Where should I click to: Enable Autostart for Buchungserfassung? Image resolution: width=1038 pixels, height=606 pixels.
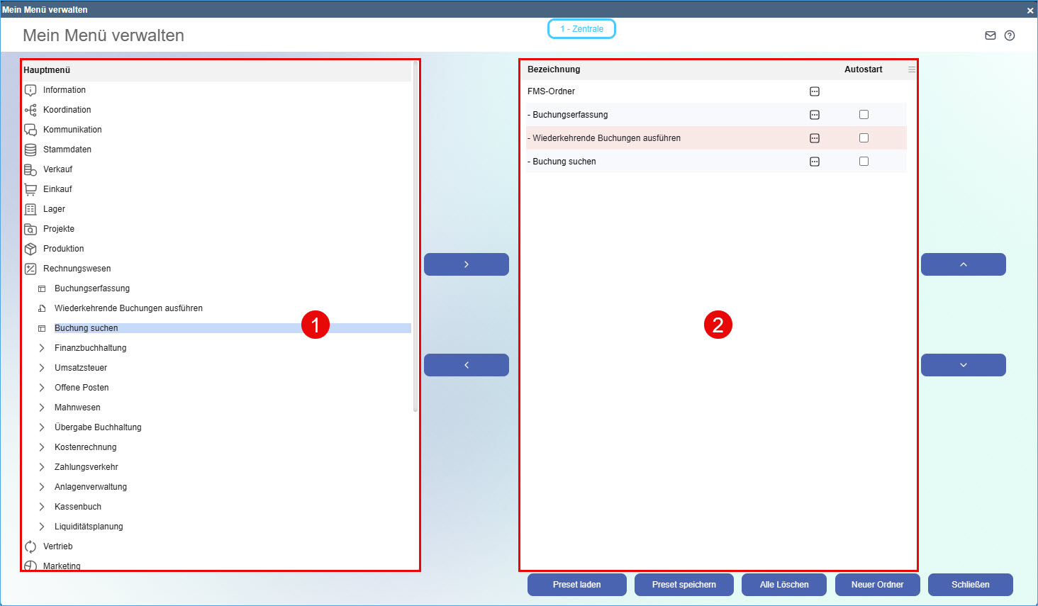coord(864,115)
